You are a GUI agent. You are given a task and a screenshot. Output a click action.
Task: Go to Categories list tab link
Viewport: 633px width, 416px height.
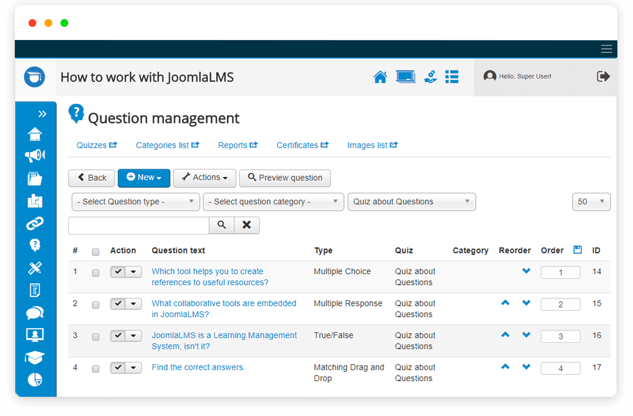(167, 145)
